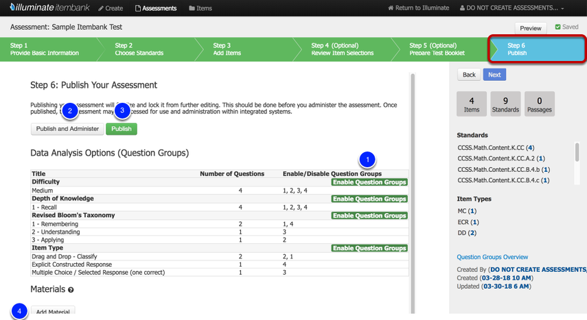Click Publish and Administer button

pos(67,129)
